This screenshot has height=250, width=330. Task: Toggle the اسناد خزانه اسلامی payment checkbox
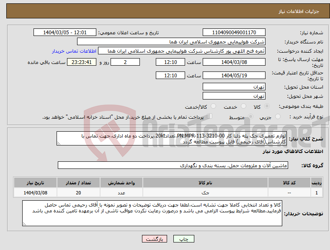tap(210, 116)
